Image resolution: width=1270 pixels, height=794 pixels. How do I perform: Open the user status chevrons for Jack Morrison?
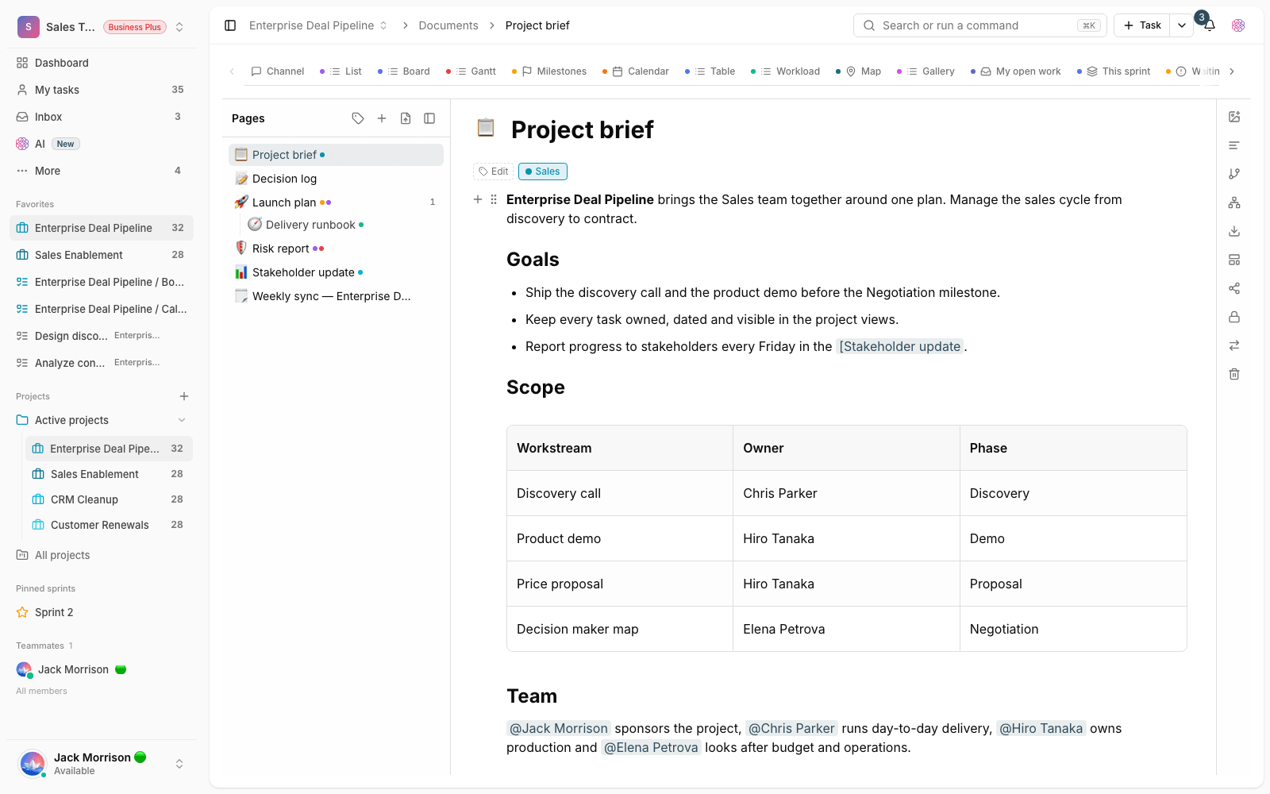pos(179,764)
